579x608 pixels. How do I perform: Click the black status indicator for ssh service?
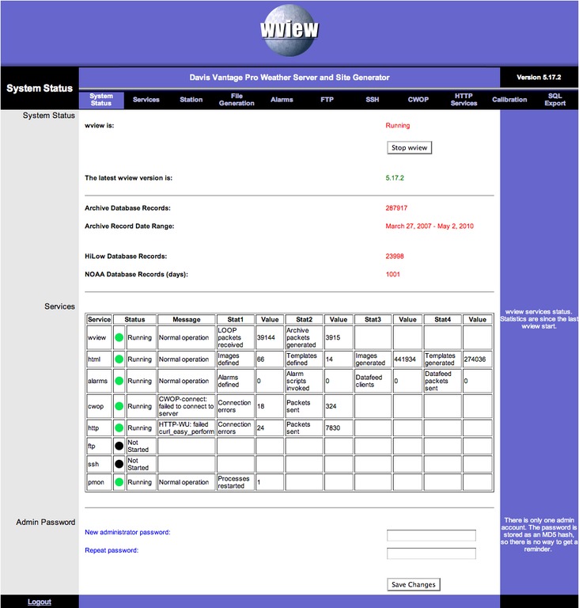119,464
